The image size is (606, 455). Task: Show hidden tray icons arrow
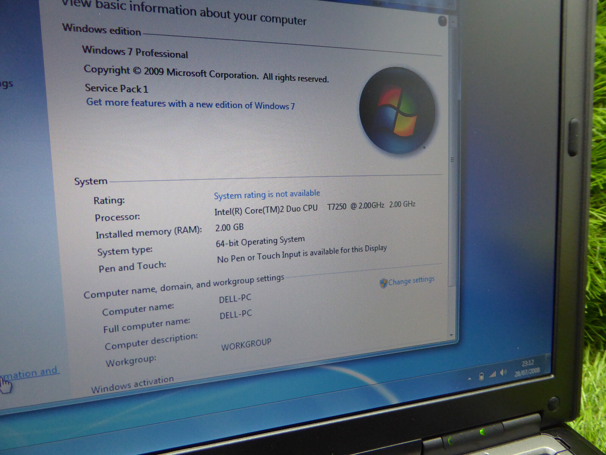(470, 378)
